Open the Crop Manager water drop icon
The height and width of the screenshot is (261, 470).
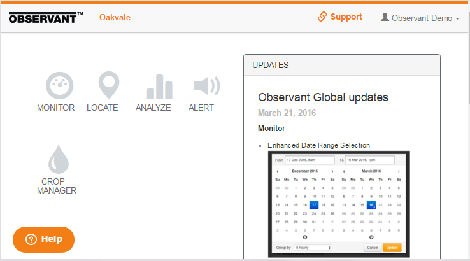point(59,159)
